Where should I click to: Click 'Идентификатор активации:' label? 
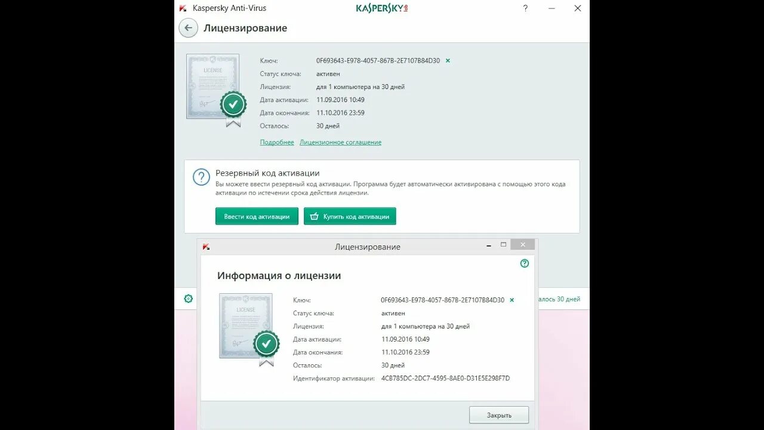point(334,378)
